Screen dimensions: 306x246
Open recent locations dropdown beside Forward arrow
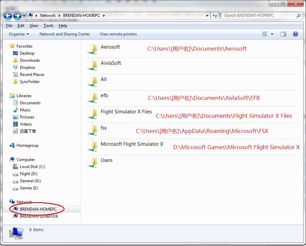click(24, 16)
